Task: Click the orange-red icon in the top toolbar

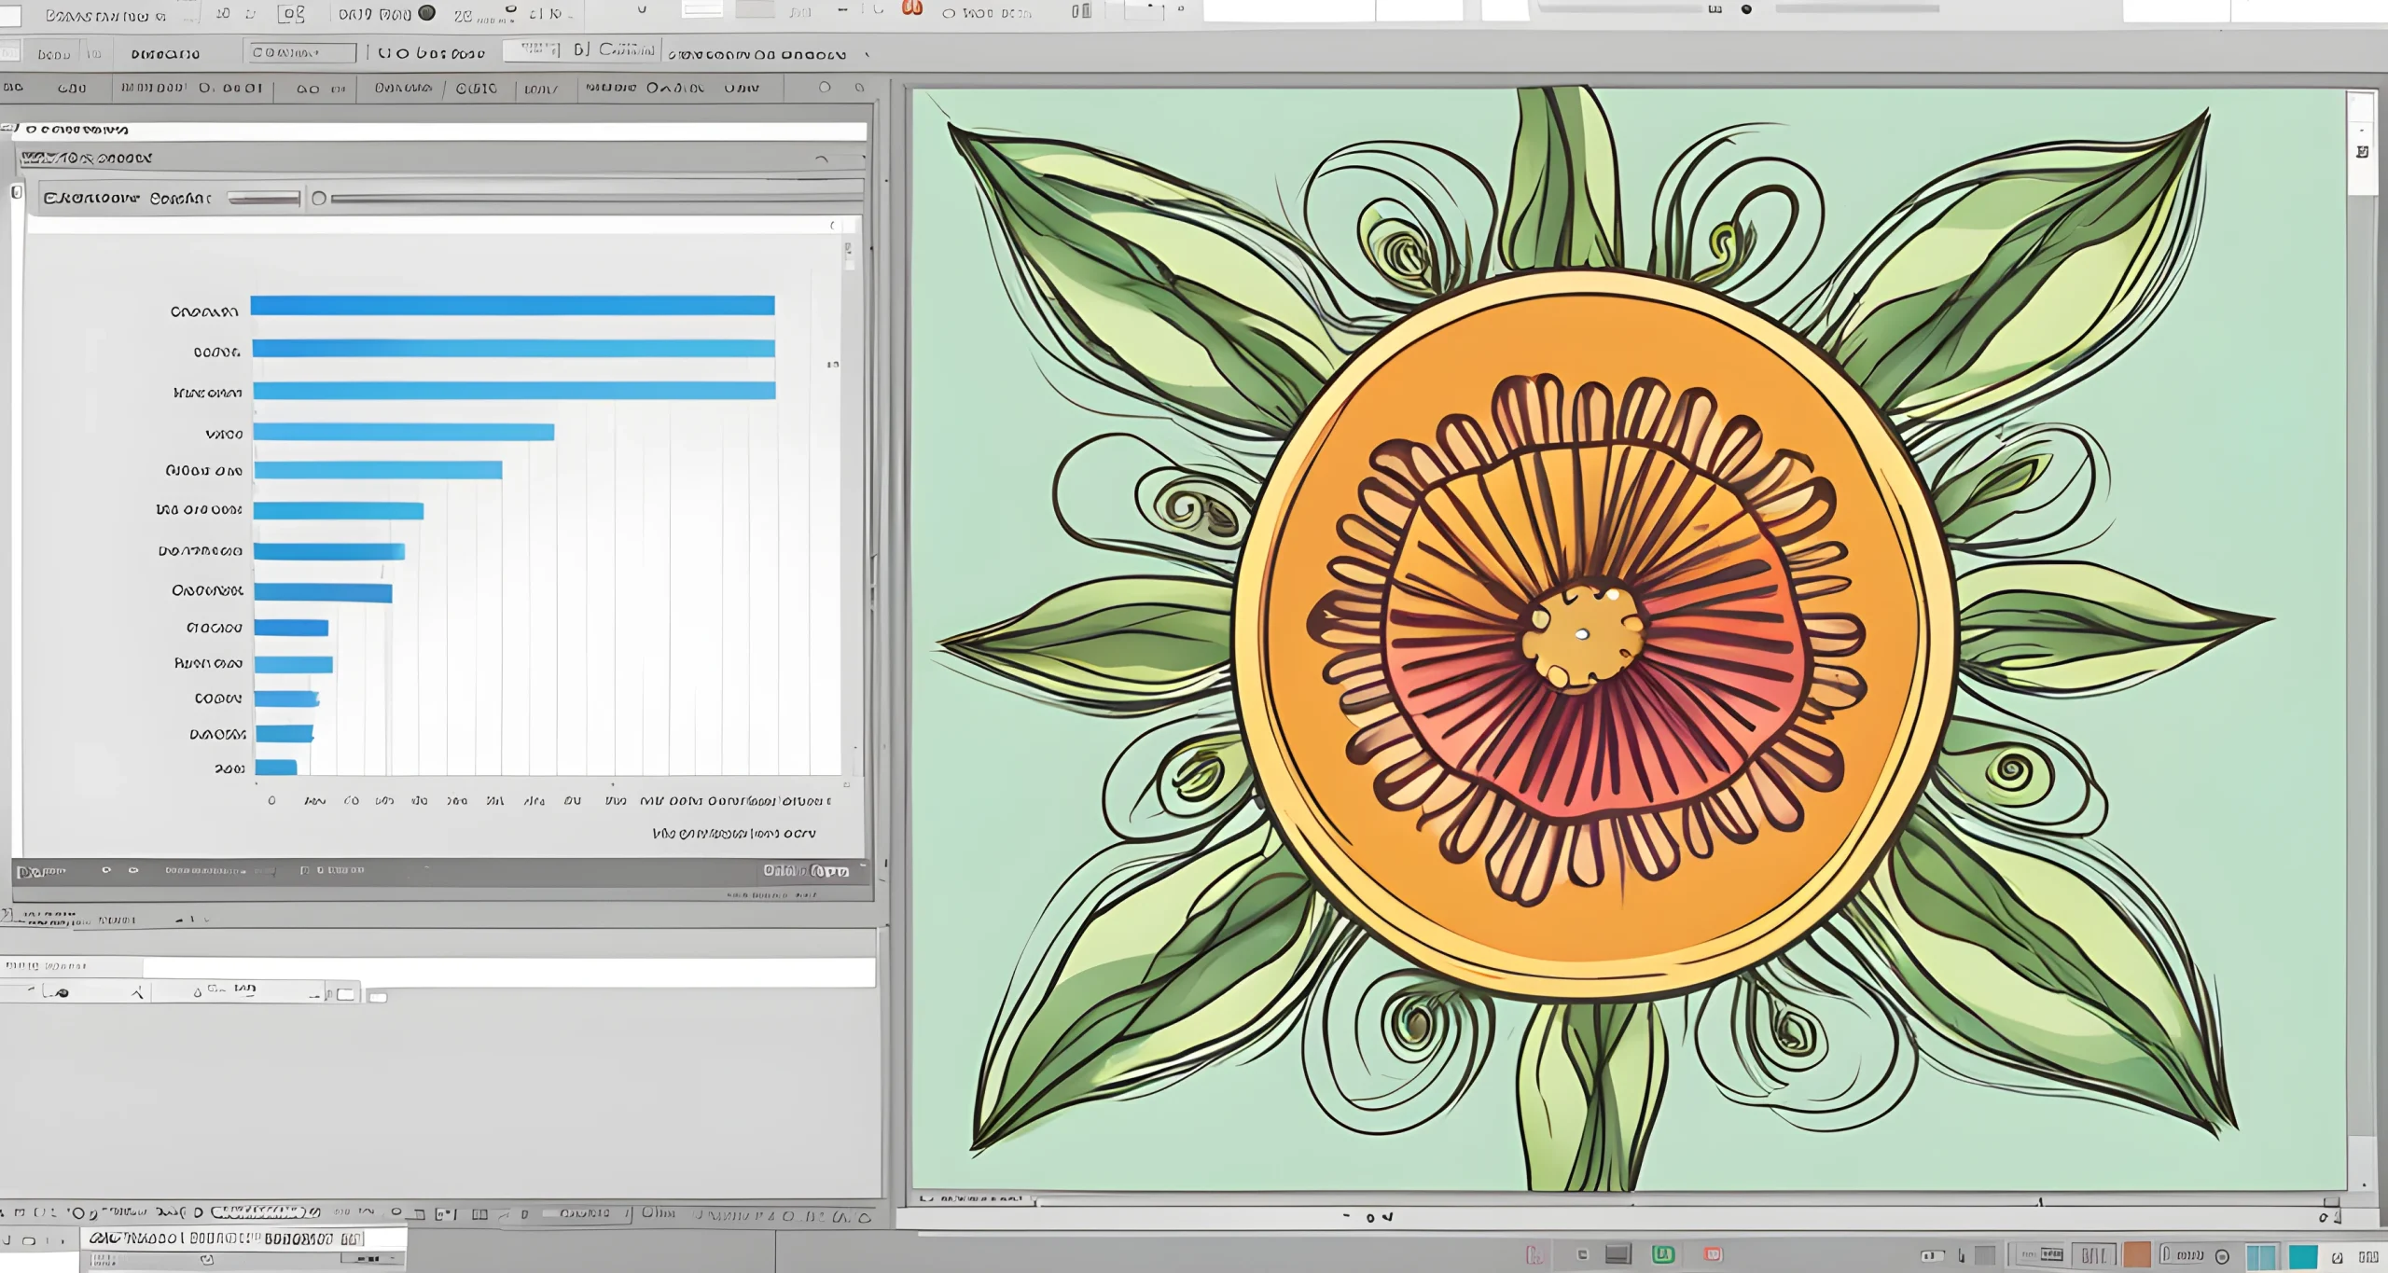Action: pyautogui.click(x=912, y=8)
